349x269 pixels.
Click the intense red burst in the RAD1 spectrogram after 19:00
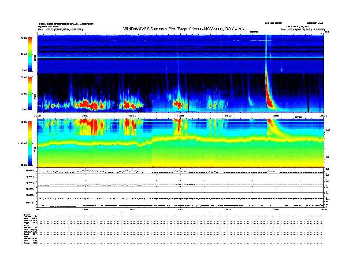[269, 98]
